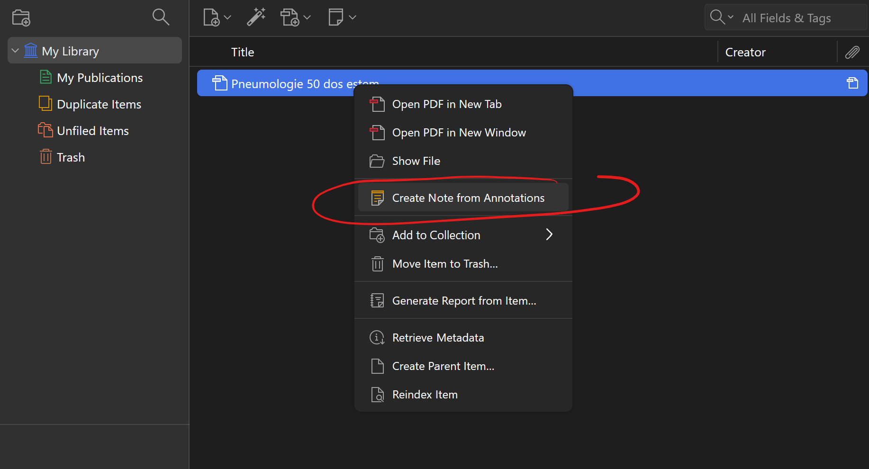Viewport: 869px width, 469px height.
Task: Open Unfiled Items in the sidebar
Action: (93, 131)
